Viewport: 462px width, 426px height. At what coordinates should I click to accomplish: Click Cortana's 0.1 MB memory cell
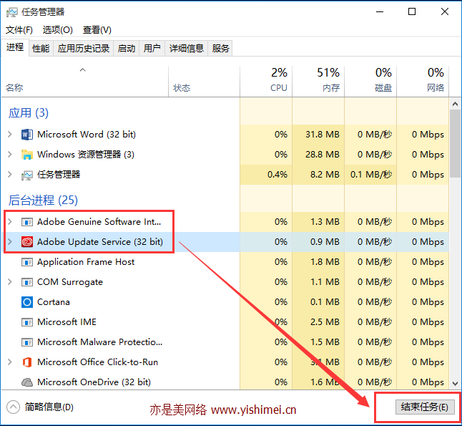coord(318,302)
